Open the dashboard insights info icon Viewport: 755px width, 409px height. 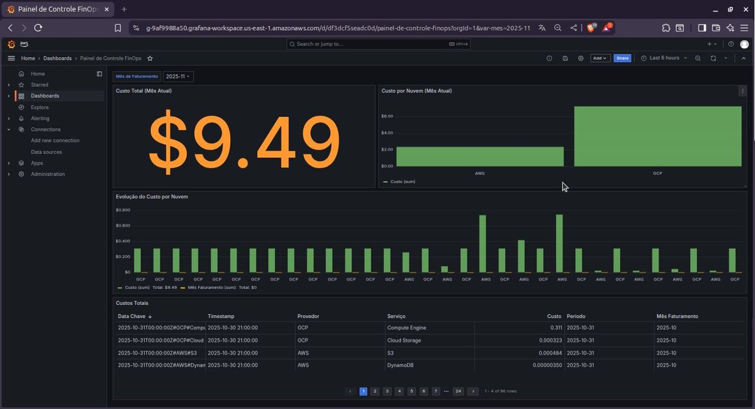point(549,58)
